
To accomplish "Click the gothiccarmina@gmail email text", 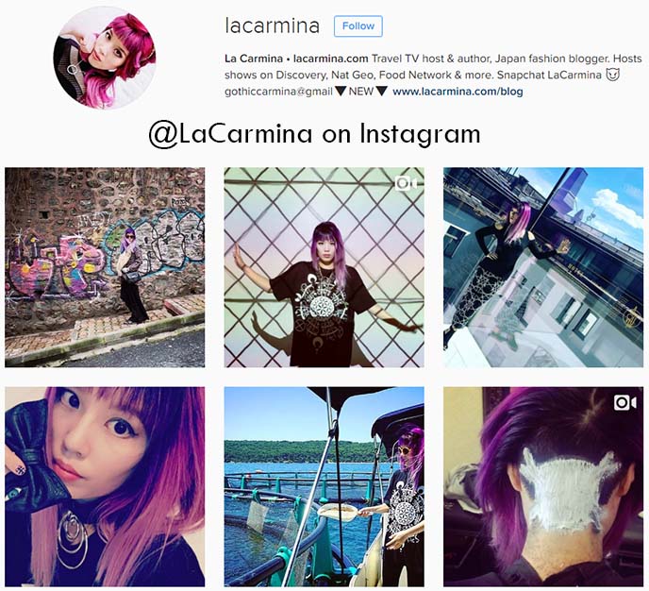I will [278, 92].
